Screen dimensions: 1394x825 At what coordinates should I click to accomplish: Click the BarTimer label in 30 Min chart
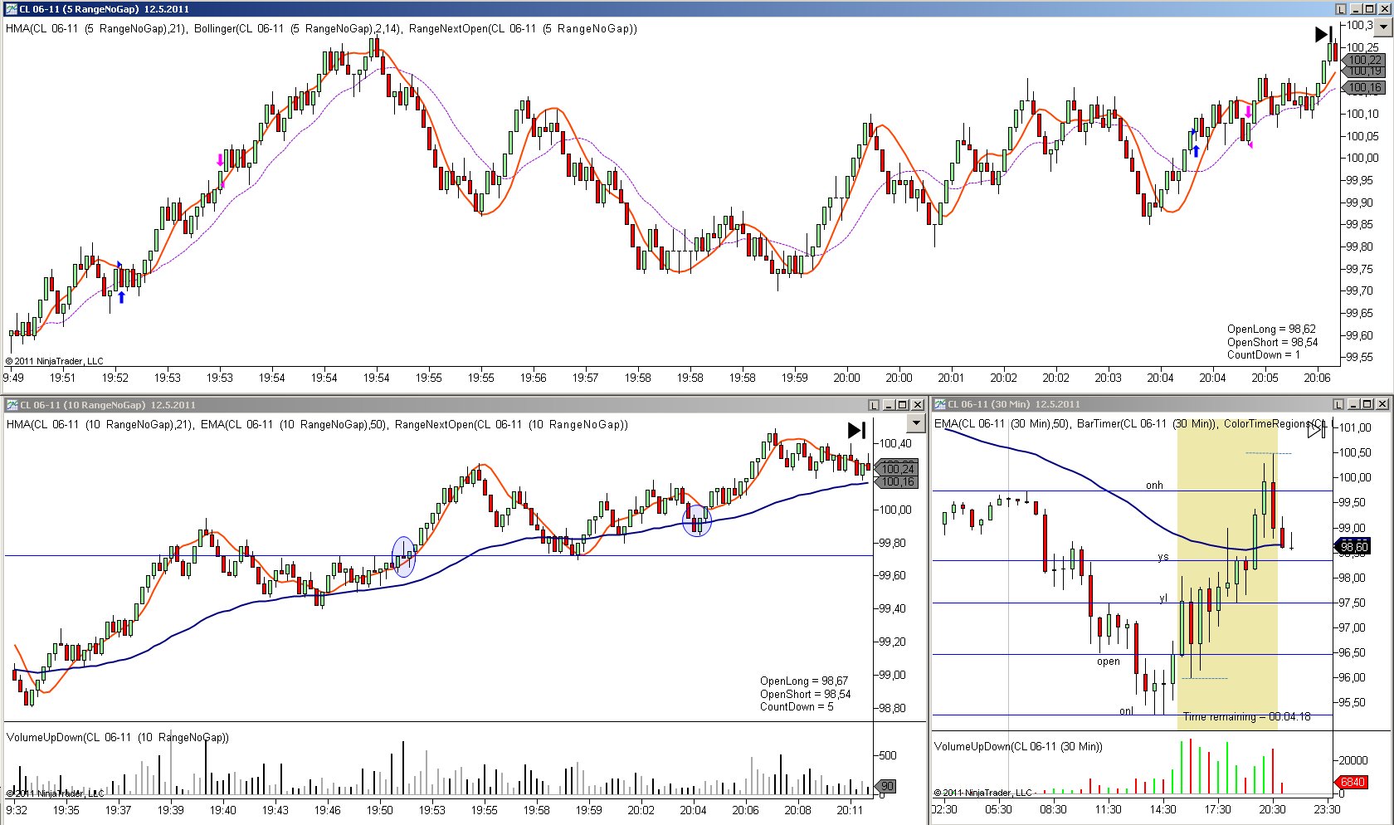click(1147, 423)
